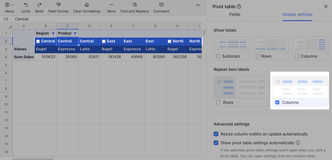Uncheck Repeat item labels Columns
The width and height of the screenshot is (332, 160).
coord(277,102)
